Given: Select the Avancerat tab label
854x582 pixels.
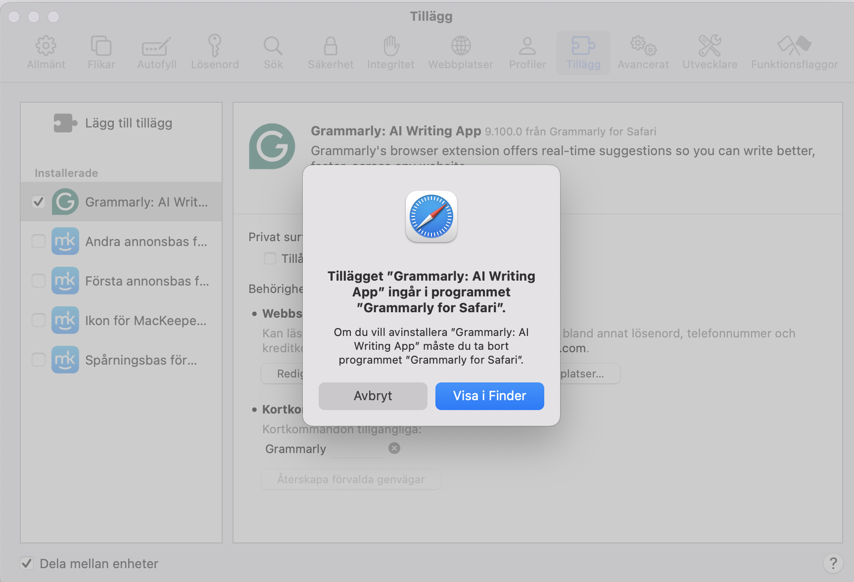Looking at the screenshot, I should [x=643, y=65].
